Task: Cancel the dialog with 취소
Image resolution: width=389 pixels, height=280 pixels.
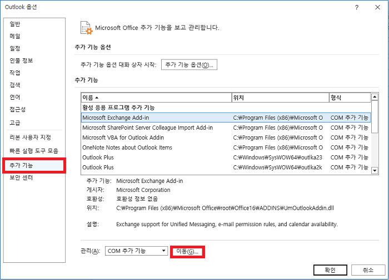Action: (368, 270)
